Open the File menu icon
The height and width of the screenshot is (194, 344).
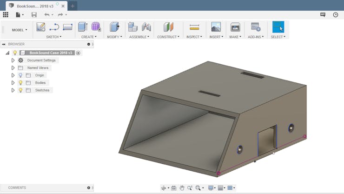[18, 15]
